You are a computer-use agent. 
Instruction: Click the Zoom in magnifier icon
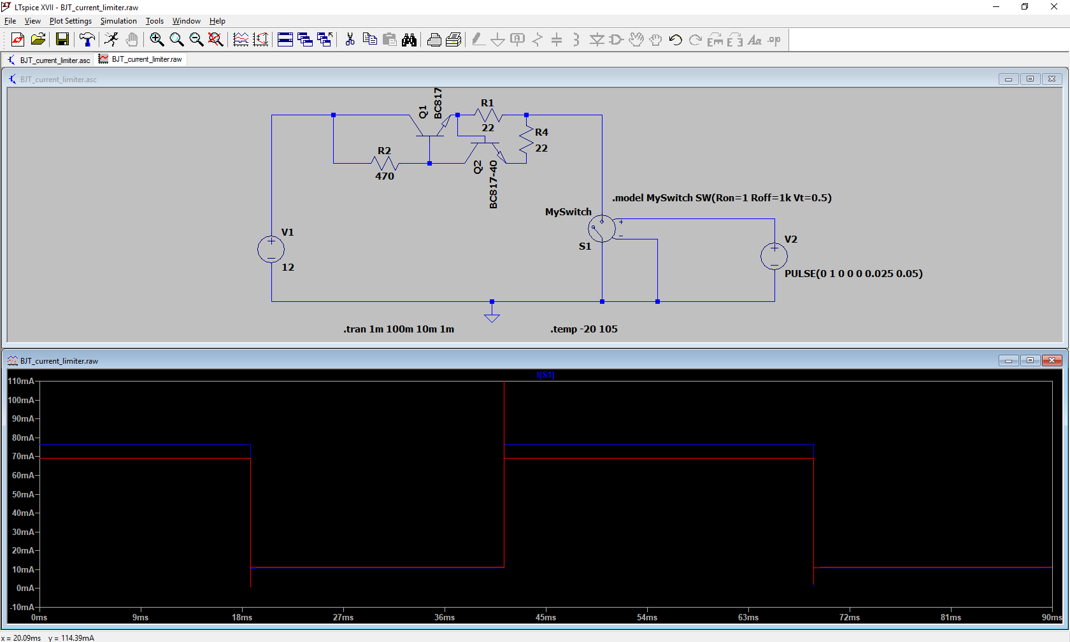pyautogui.click(x=157, y=39)
